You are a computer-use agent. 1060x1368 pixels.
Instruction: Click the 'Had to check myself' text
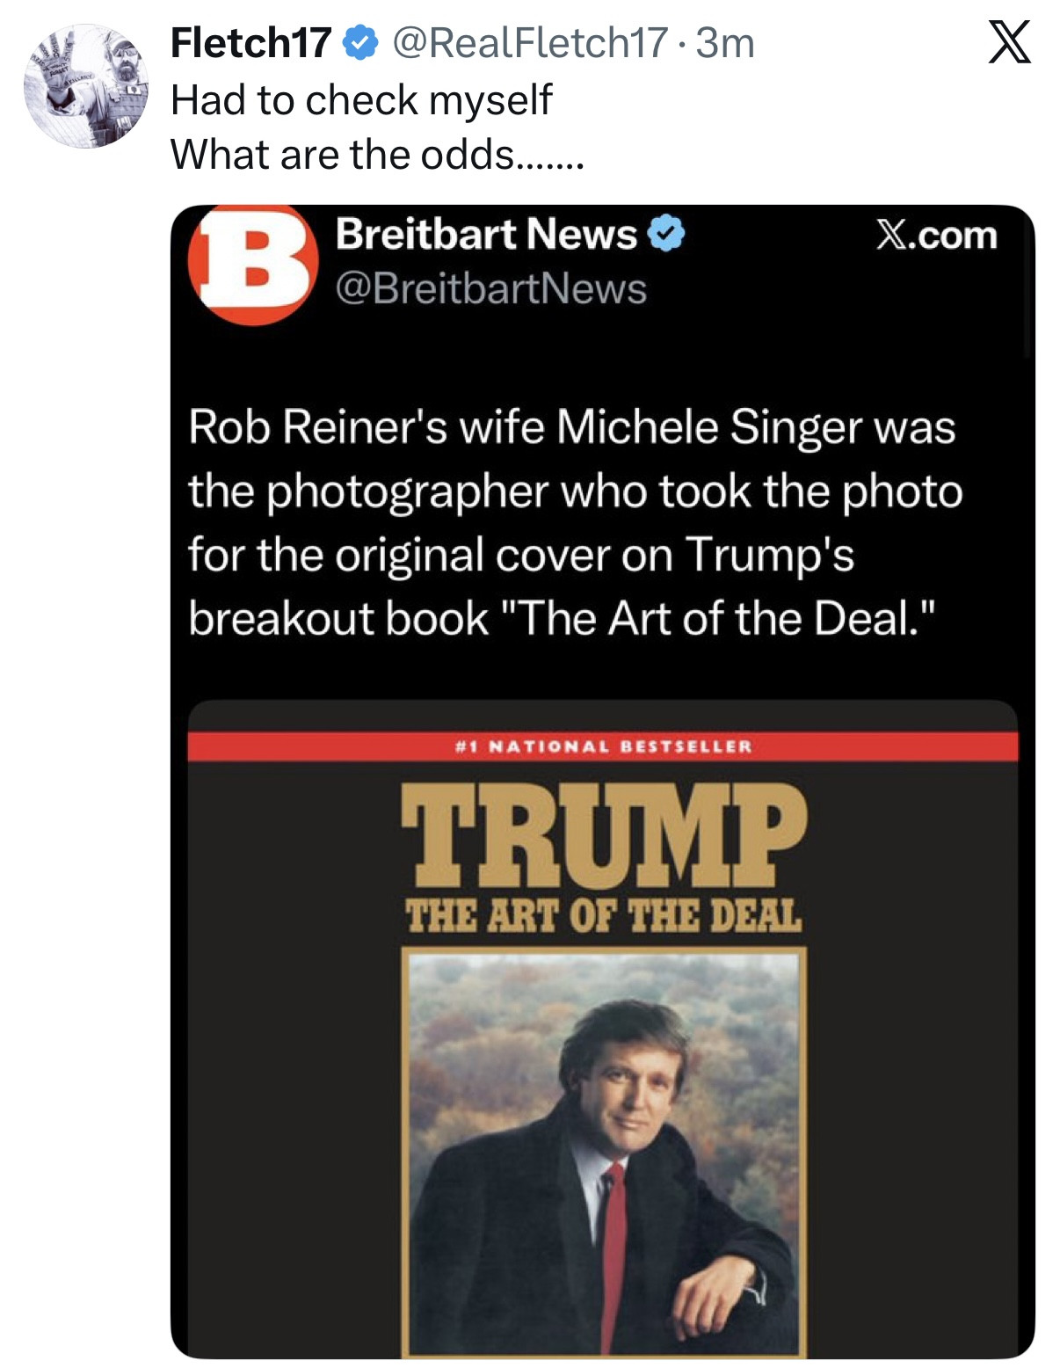[x=361, y=99]
